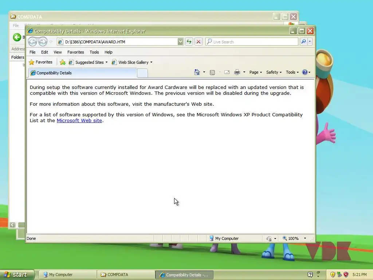Viewport: 373px width, 280px height.
Task: Open the File menu in Internet Explorer
Action: (x=32, y=52)
